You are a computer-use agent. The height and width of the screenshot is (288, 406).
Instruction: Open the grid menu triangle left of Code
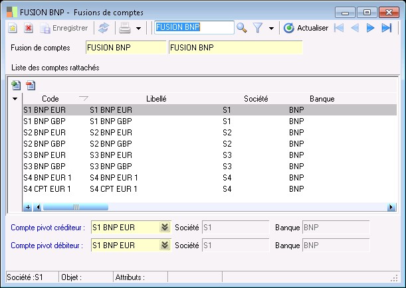(x=15, y=99)
